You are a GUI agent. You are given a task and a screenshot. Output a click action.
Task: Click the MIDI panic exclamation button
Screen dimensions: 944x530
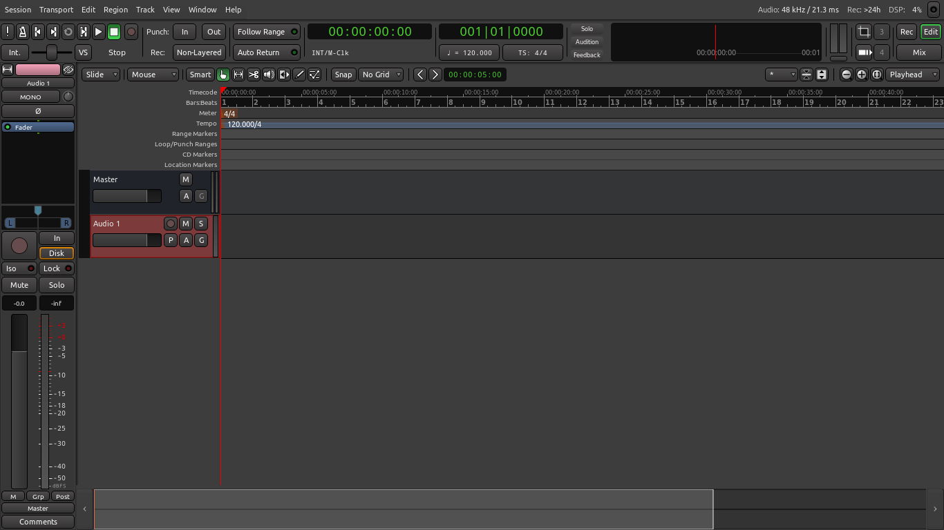[x=8, y=32]
